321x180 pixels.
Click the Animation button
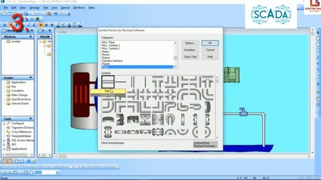pyautogui.click(x=191, y=50)
